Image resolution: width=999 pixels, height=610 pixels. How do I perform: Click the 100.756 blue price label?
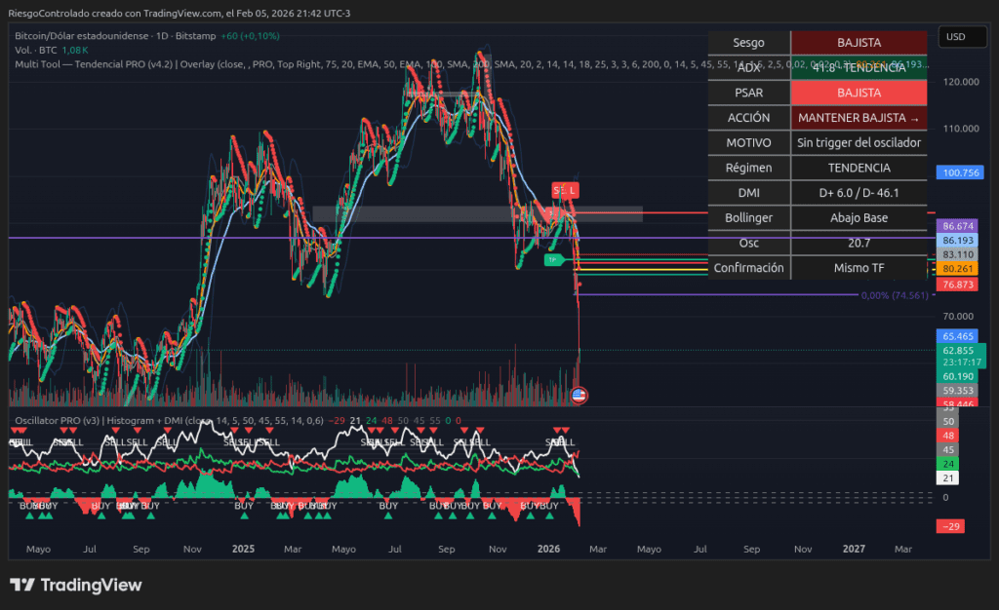click(956, 172)
